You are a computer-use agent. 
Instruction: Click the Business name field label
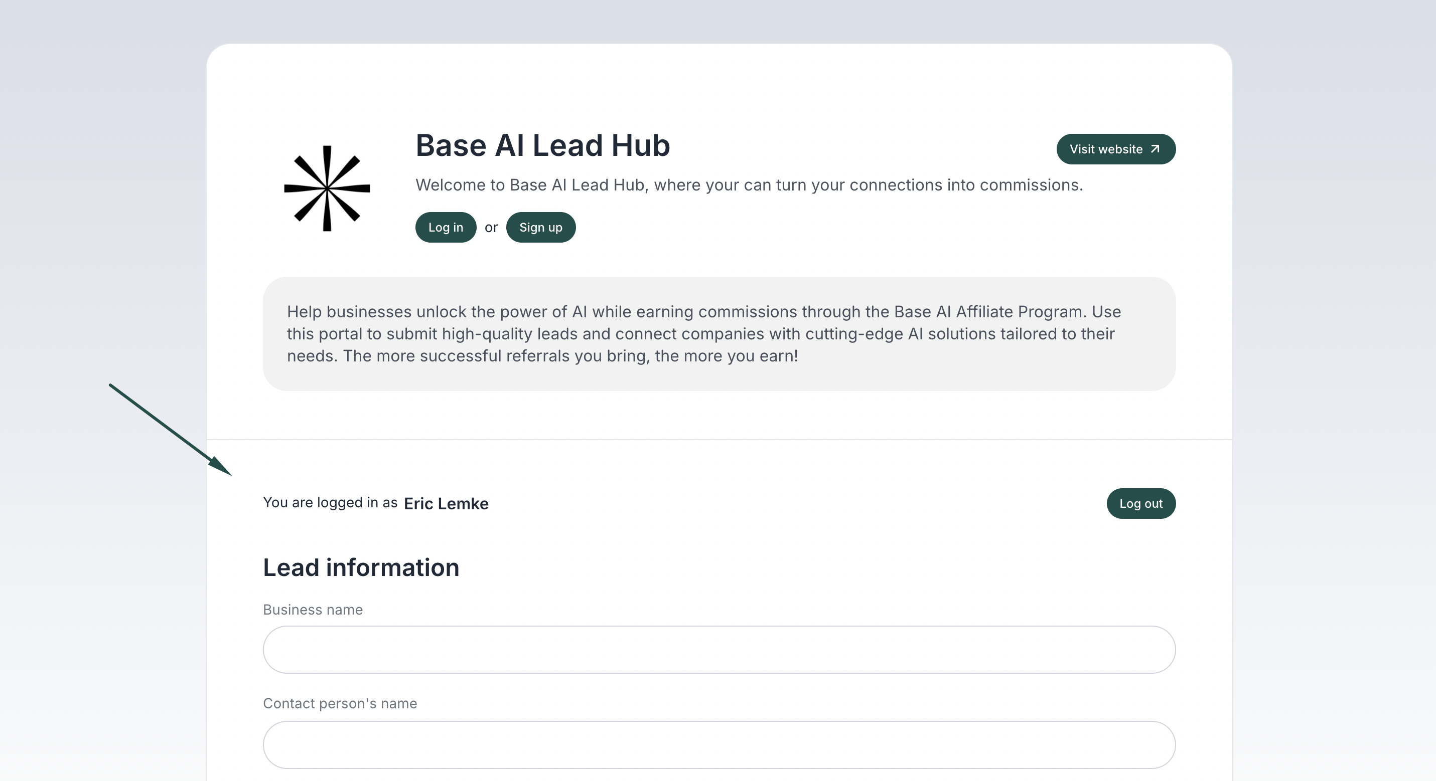313,610
